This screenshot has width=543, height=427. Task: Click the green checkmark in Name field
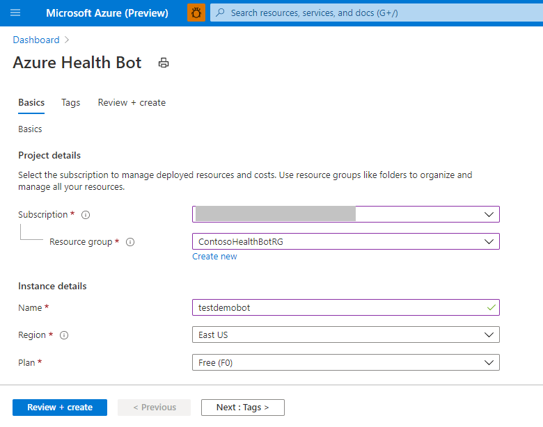[491, 307]
